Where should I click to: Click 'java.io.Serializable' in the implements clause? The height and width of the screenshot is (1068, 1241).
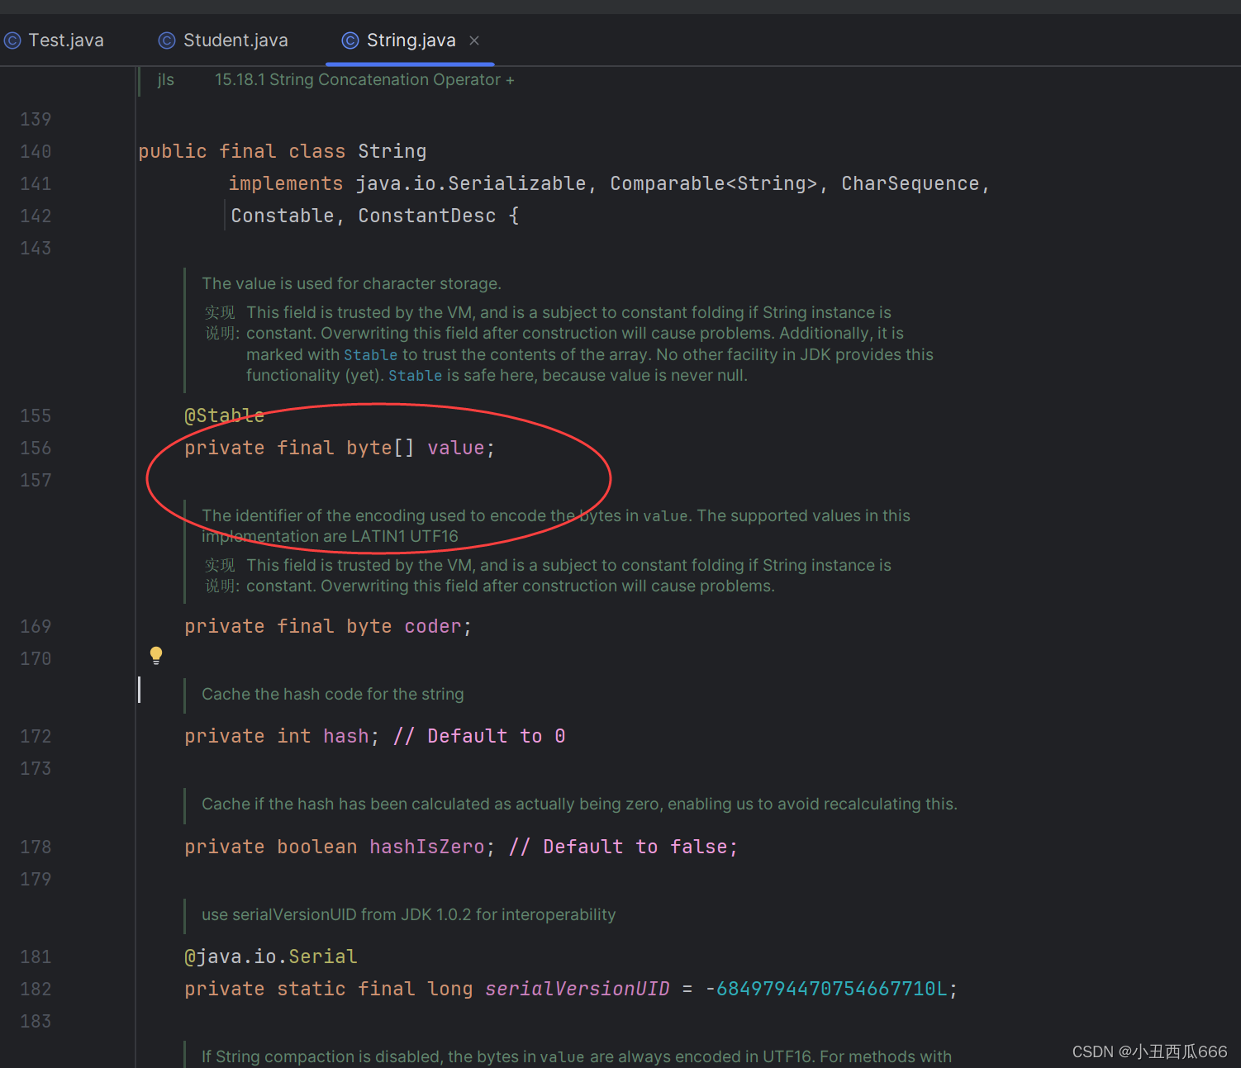point(471,183)
